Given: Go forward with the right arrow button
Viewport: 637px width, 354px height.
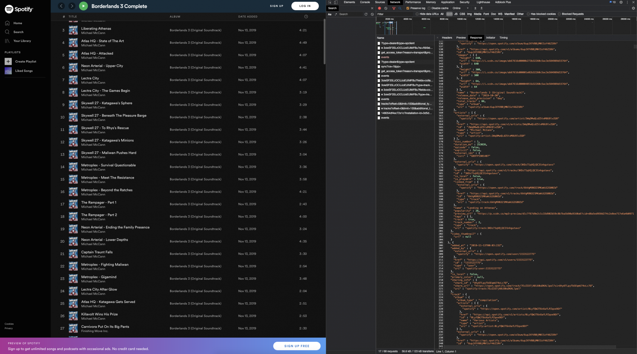Looking at the screenshot, I should [x=72, y=6].
